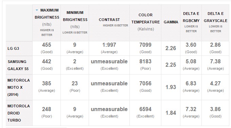Screen dimensions: 231x128
Task: Open the Motorola Moto X (2014) label
Action: pyautogui.click(x=19, y=87)
